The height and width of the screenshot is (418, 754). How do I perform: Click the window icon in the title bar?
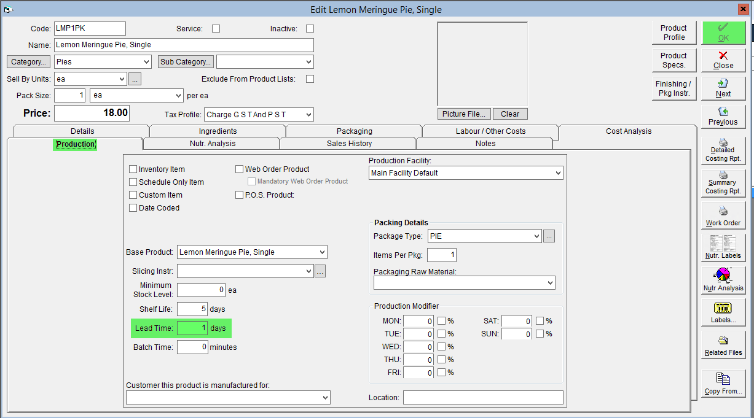pos(8,9)
